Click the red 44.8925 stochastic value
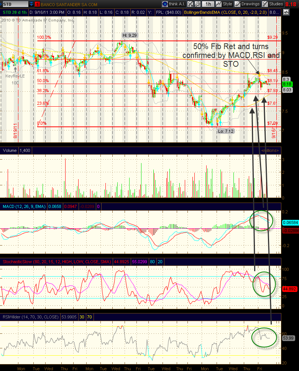 pyautogui.click(x=122, y=262)
